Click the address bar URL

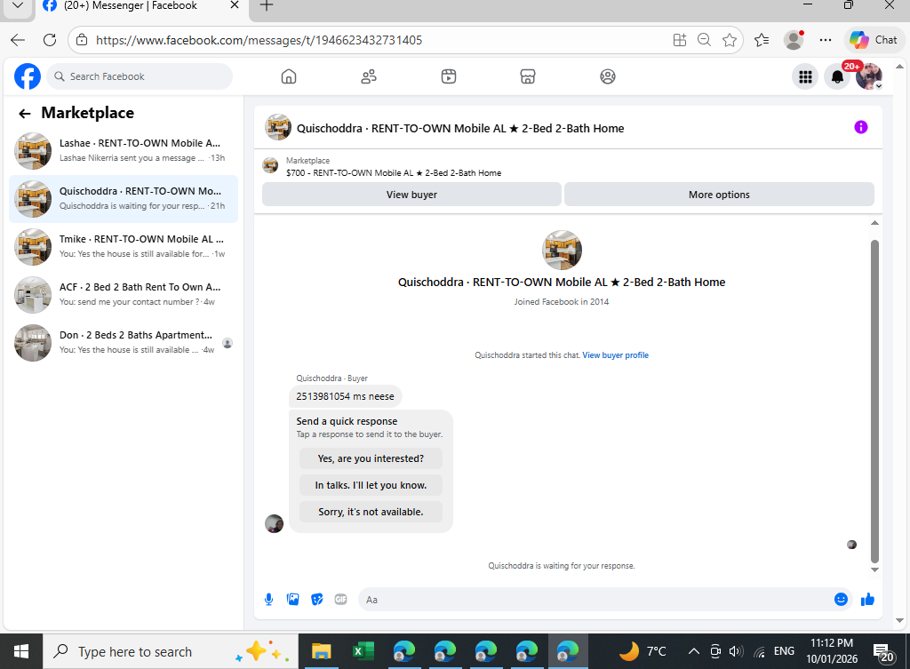click(x=259, y=40)
